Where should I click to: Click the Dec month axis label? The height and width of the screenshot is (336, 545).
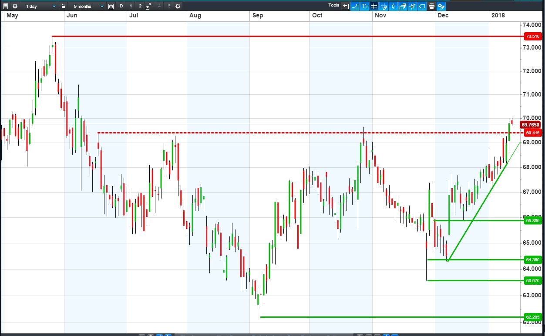pos(443,16)
